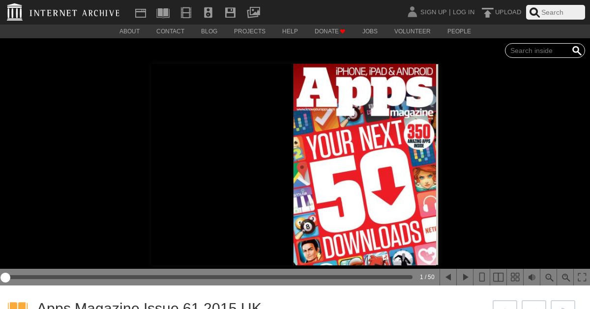Click the 1 / 50 page indicator
The height and width of the screenshot is (309, 590).
[427, 277]
